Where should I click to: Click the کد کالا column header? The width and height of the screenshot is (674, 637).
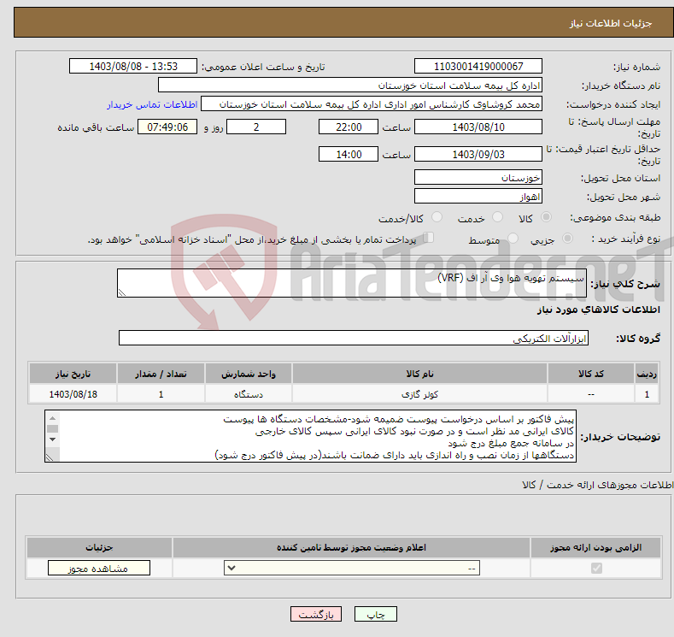point(590,374)
